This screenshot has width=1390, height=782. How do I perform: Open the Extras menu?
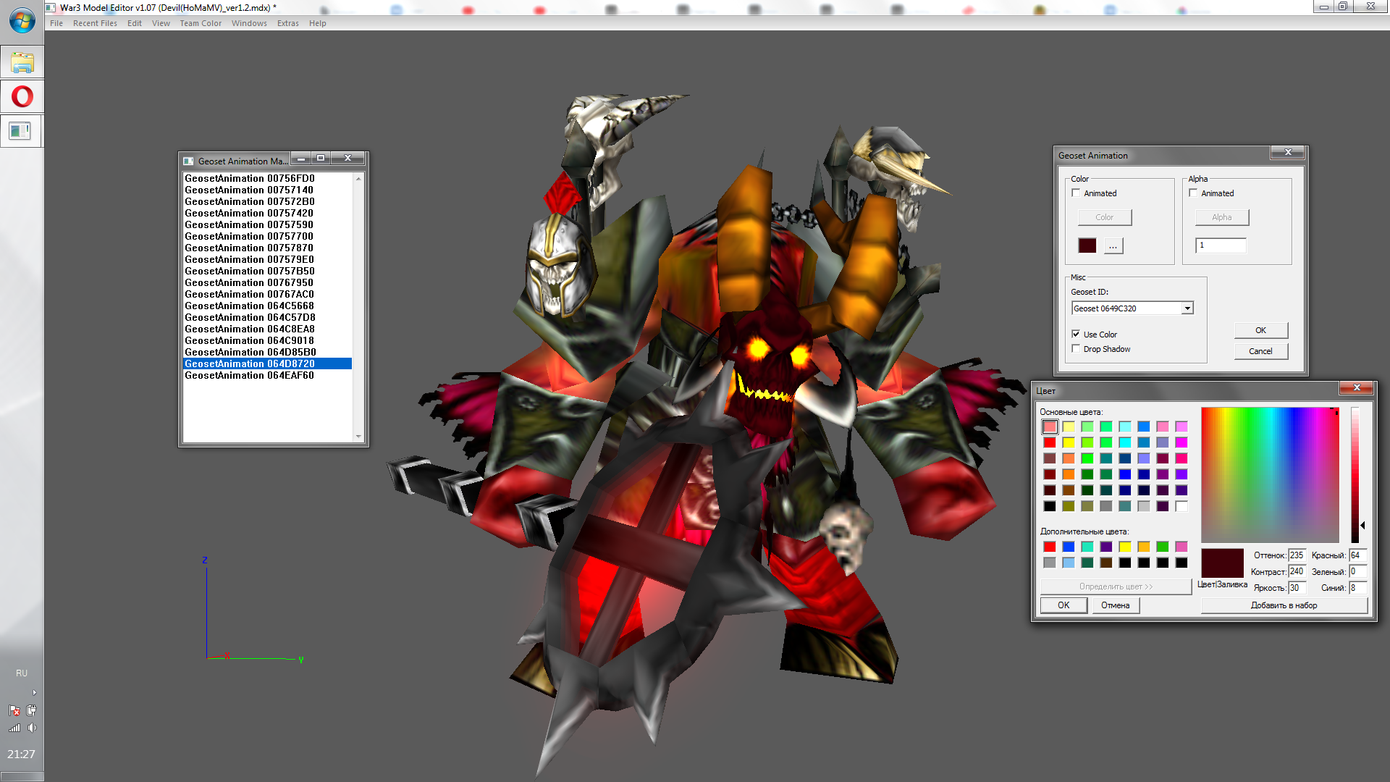point(287,23)
